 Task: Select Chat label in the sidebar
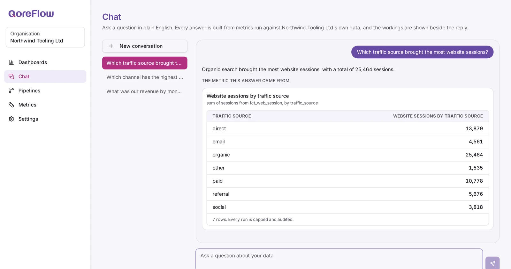[x=24, y=76]
